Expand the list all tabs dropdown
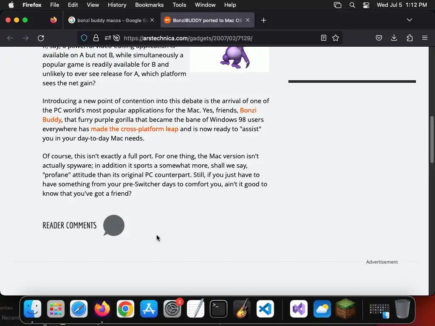The height and width of the screenshot is (326, 435). coord(410,20)
